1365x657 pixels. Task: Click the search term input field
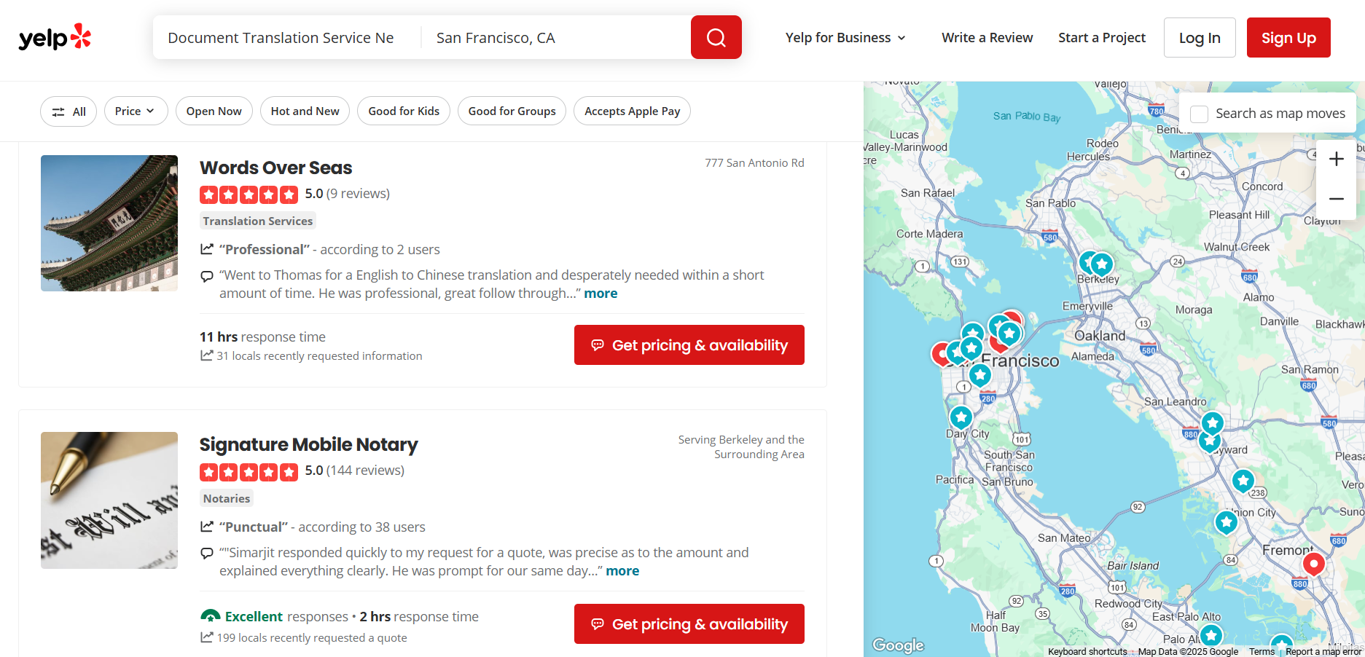coord(284,38)
